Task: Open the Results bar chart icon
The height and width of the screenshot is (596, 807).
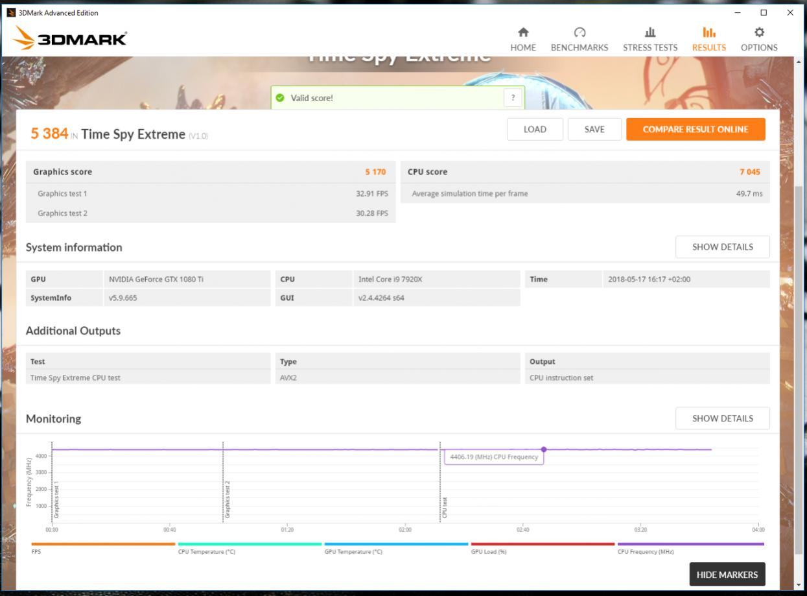Action: click(709, 32)
